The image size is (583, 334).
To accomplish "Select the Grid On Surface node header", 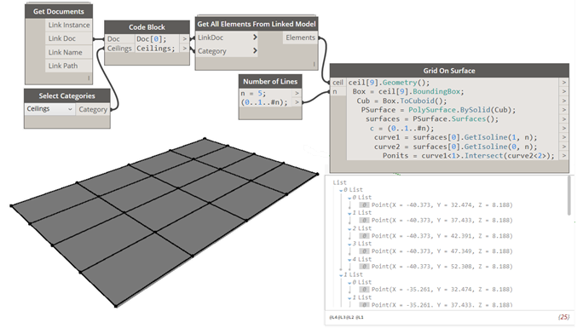I will (449, 71).
